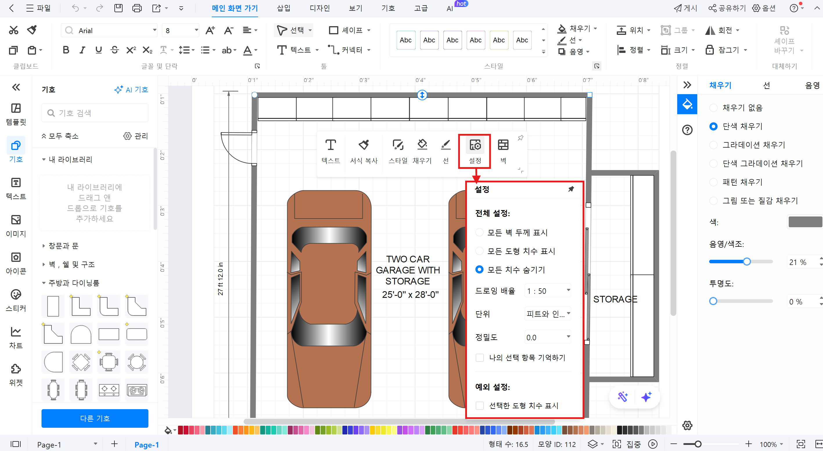Open 정밀도 0.0 dropdown
Image resolution: width=823 pixels, height=451 pixels.
click(x=548, y=337)
